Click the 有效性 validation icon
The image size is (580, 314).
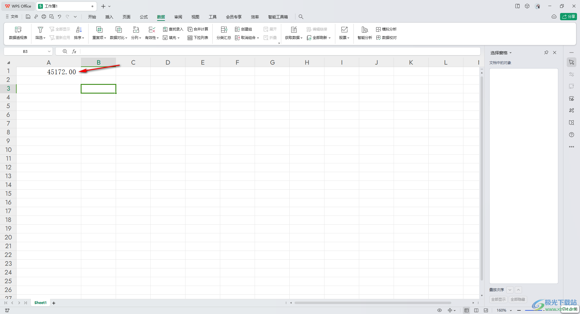pyautogui.click(x=152, y=30)
